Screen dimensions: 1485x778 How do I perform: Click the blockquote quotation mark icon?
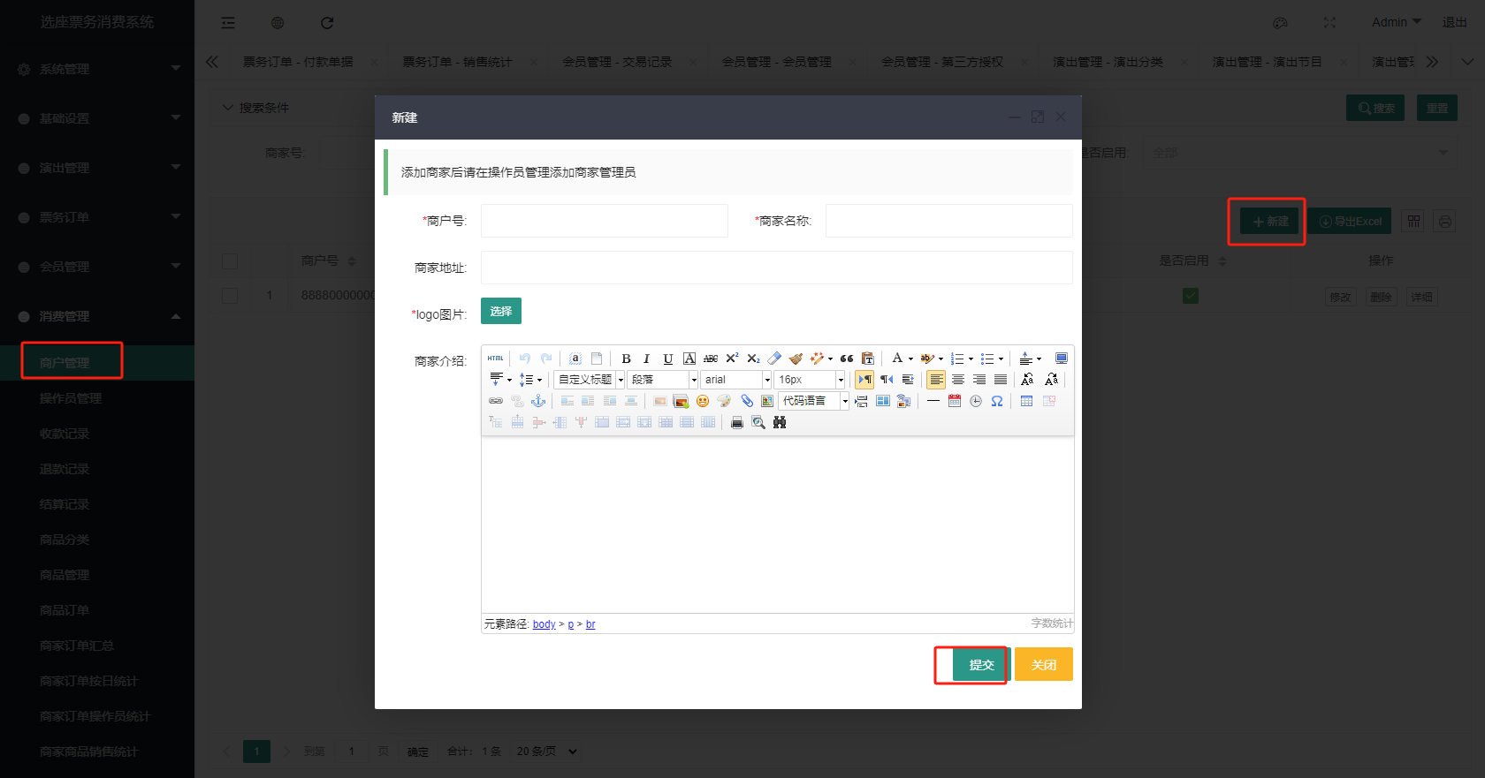point(847,359)
